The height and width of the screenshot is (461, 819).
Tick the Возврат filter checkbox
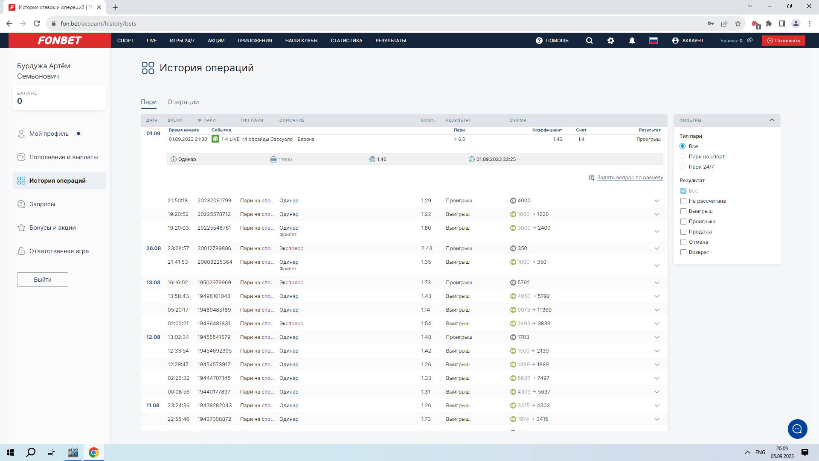click(x=683, y=252)
